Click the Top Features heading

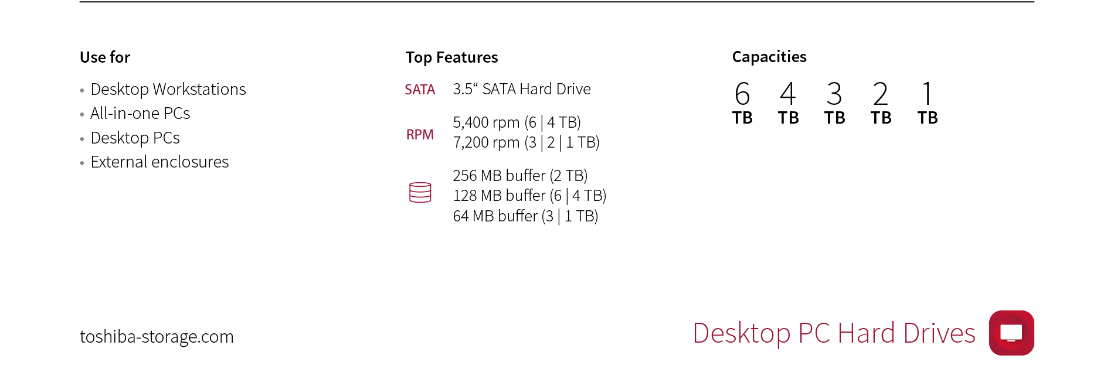pyautogui.click(x=451, y=57)
